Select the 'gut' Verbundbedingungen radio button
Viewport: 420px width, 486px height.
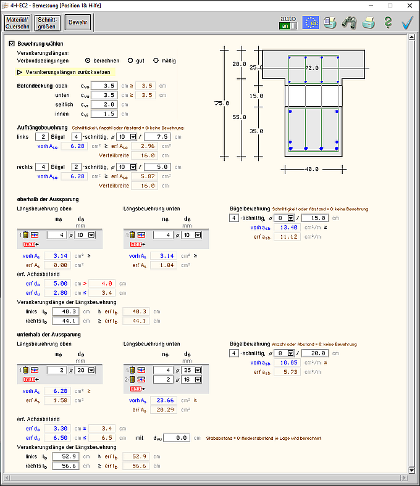130,60
